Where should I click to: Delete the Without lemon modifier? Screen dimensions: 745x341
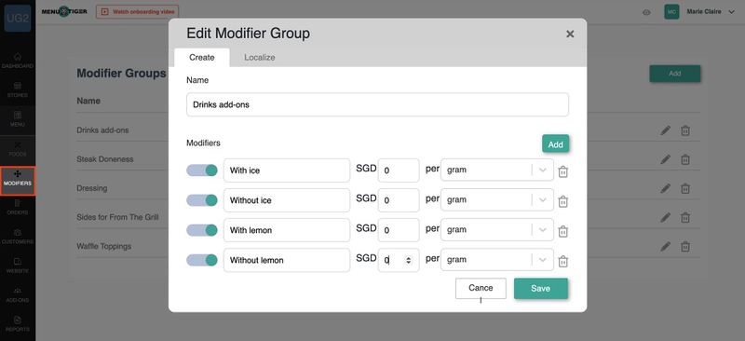click(563, 261)
